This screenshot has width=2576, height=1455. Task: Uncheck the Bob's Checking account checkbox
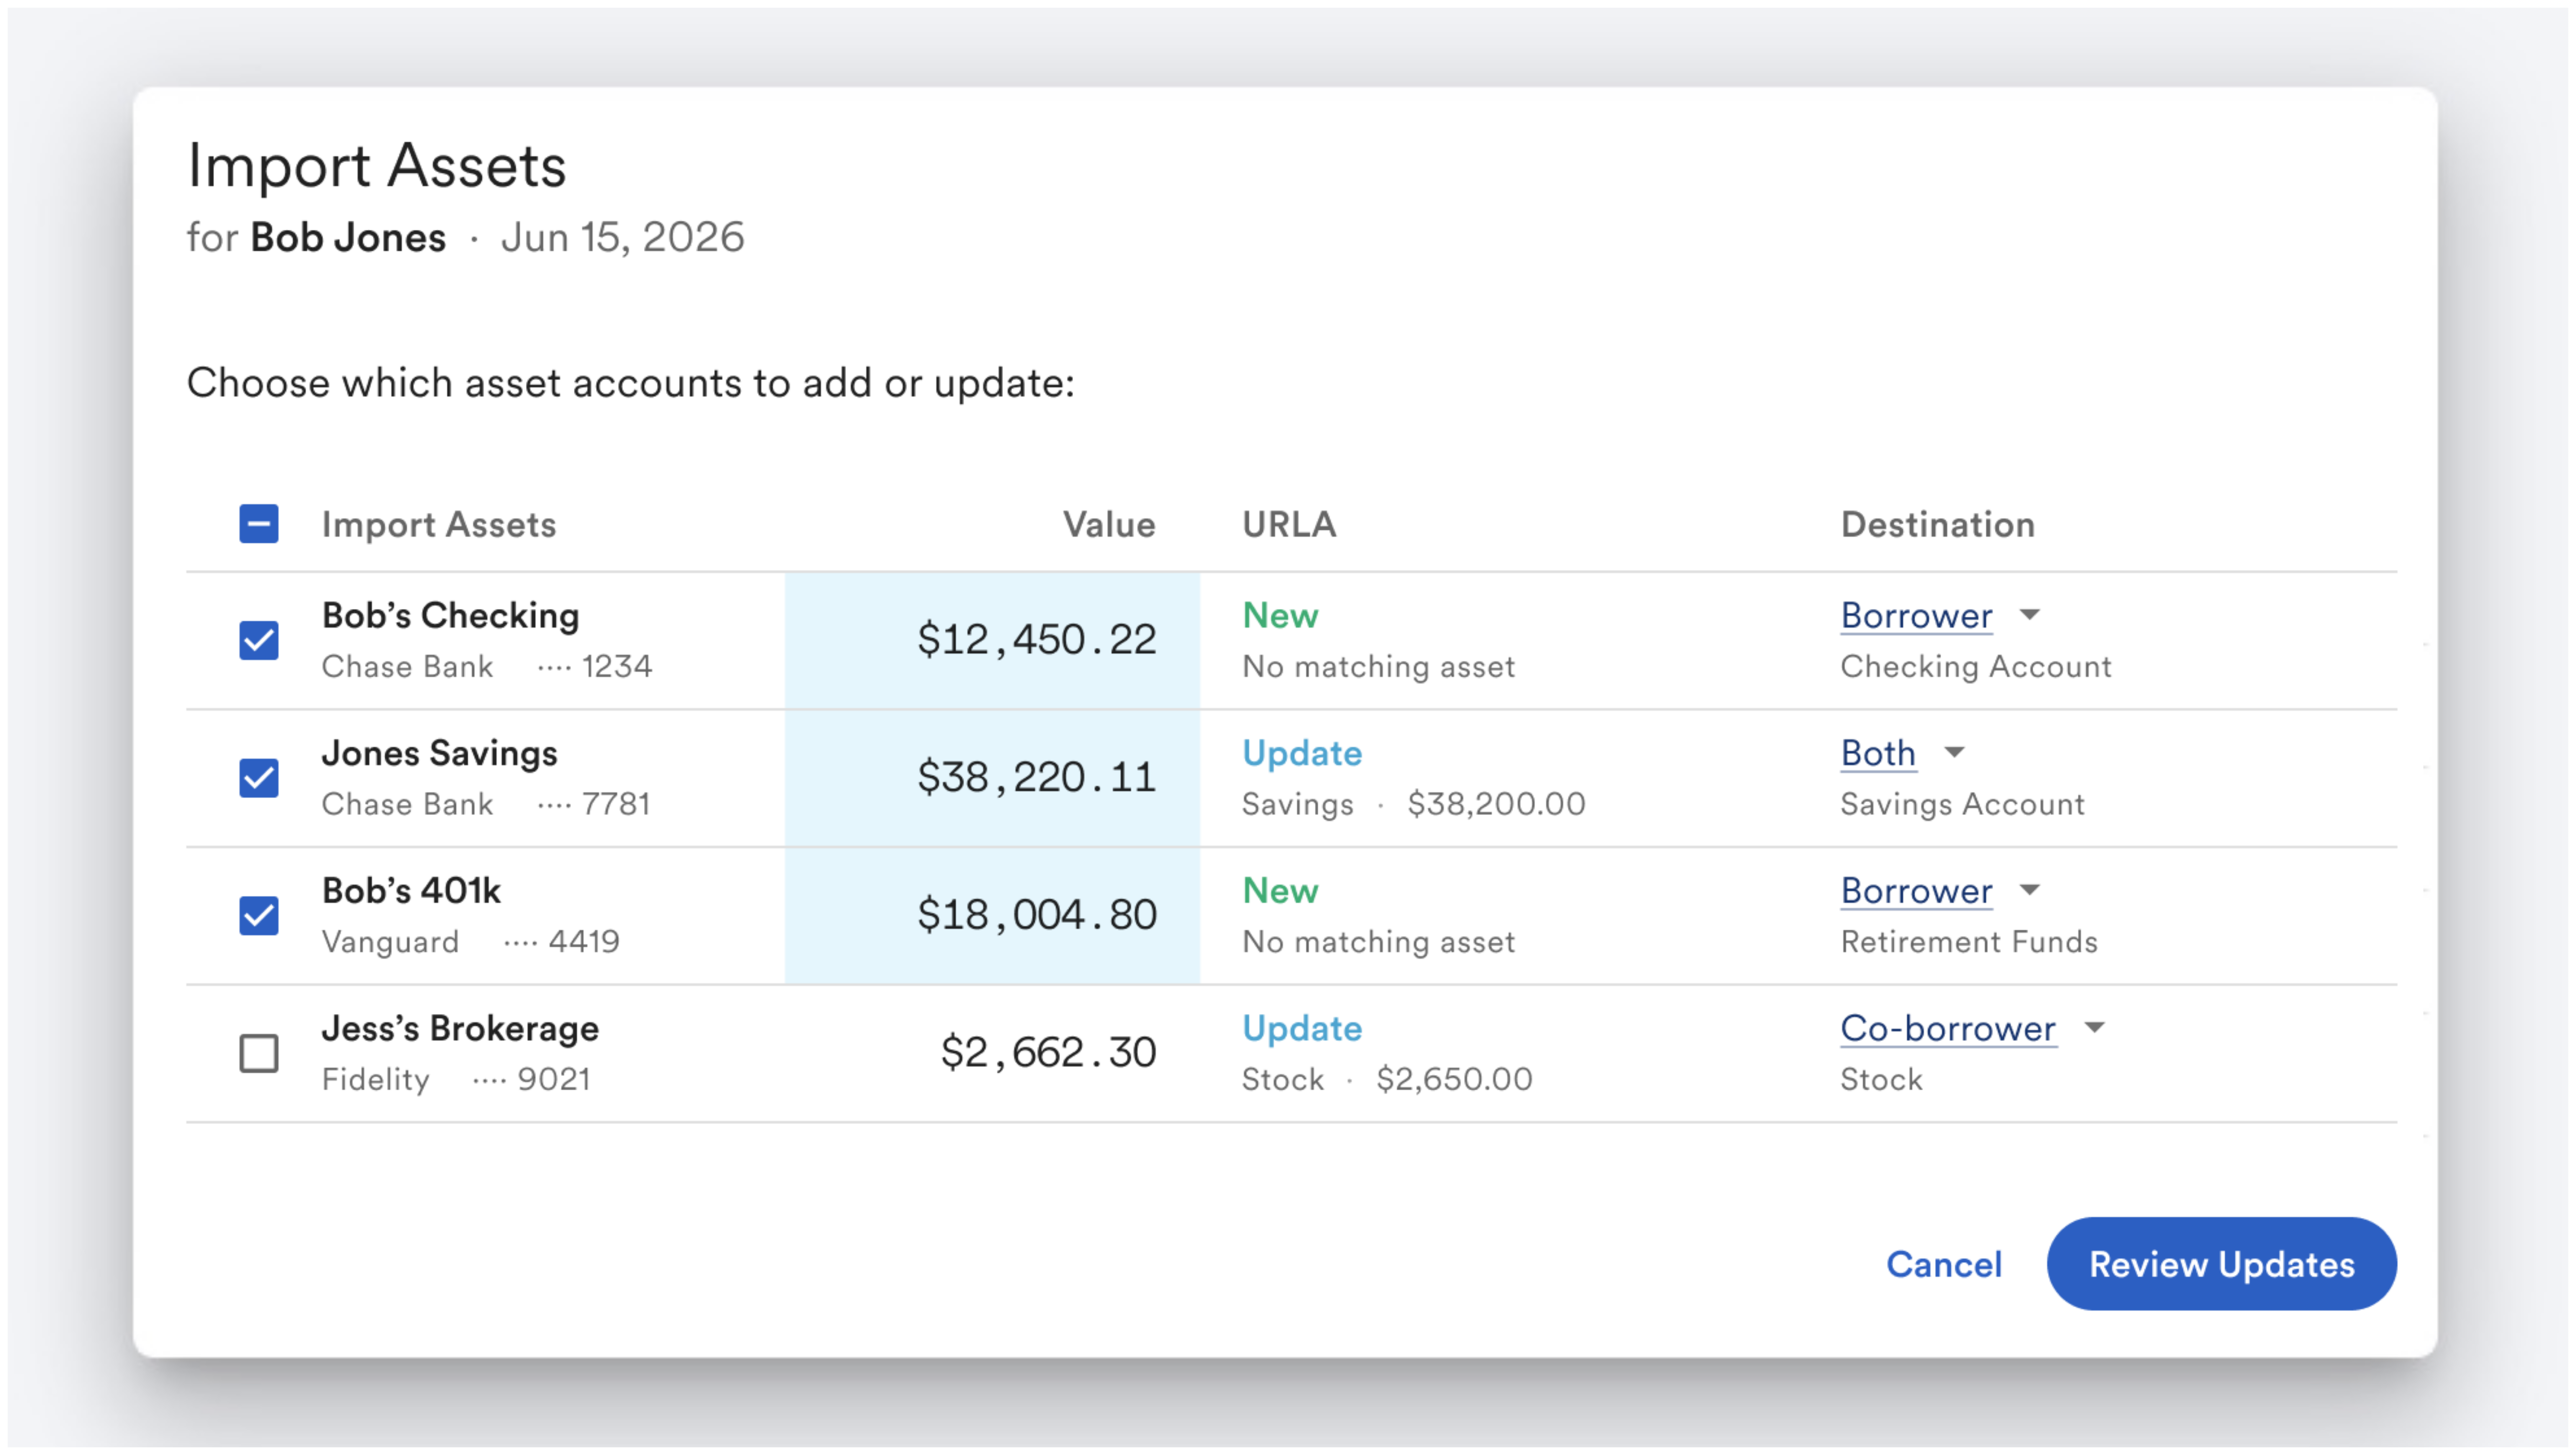coord(259,641)
